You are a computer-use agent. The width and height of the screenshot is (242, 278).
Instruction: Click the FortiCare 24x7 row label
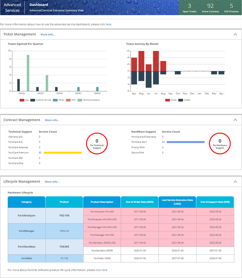click(x=139, y=142)
